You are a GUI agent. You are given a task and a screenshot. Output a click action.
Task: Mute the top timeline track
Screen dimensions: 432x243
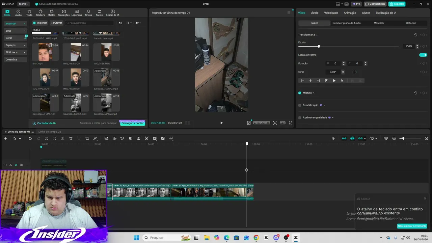tap(21, 165)
